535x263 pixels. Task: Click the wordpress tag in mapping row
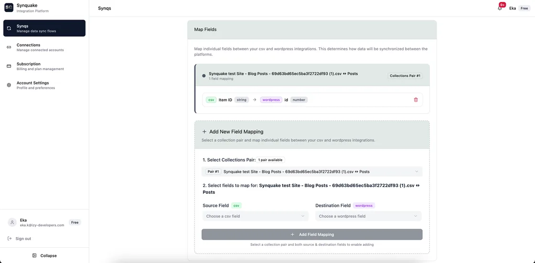click(x=271, y=100)
